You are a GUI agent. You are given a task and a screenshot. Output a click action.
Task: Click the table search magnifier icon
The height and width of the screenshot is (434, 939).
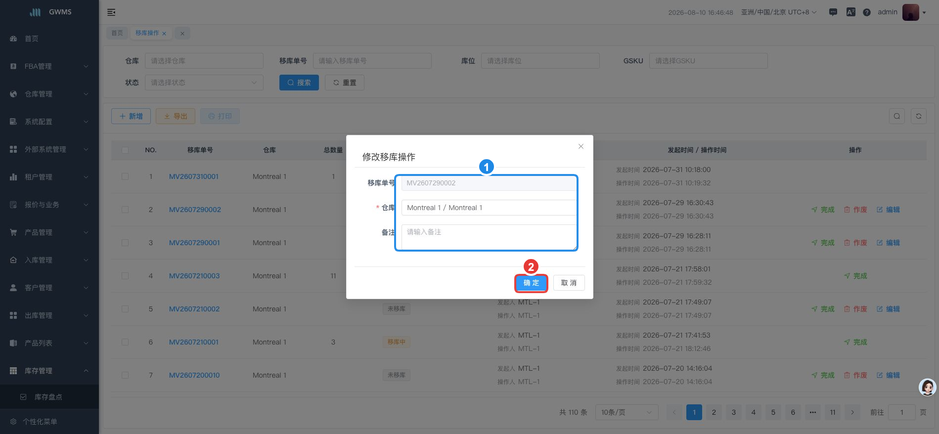pos(897,116)
